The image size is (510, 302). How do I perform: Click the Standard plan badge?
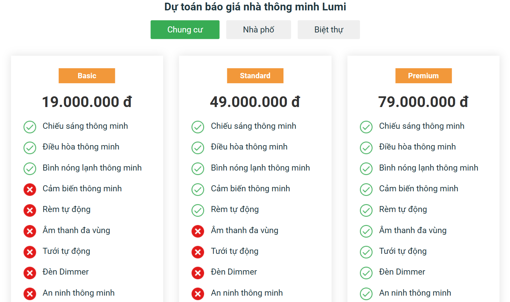(x=255, y=76)
